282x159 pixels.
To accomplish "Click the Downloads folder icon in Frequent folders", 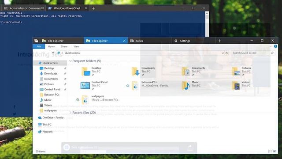I will [x=136, y=72].
